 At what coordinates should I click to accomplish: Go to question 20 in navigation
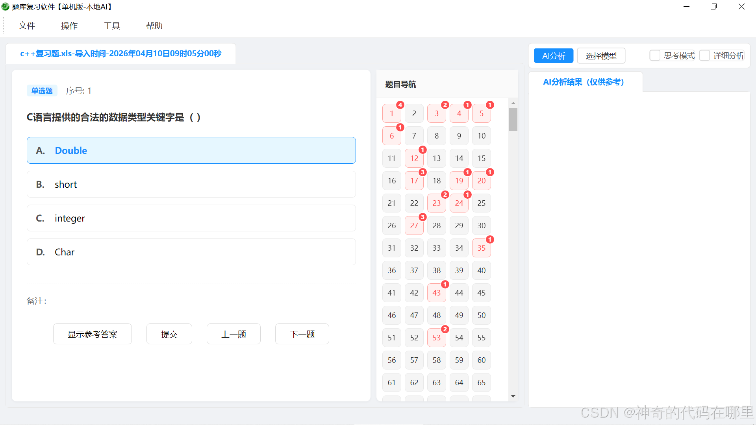coord(482,181)
